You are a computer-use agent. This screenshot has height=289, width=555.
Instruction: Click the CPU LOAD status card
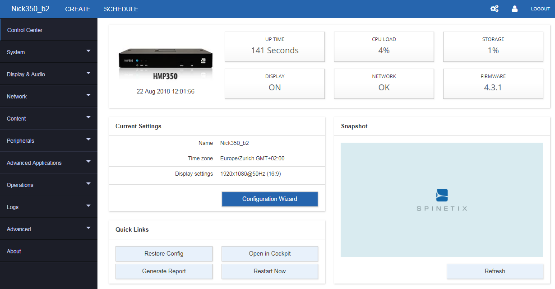384,47
